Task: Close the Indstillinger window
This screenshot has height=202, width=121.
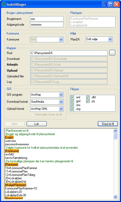Action: [x=117, y=4]
